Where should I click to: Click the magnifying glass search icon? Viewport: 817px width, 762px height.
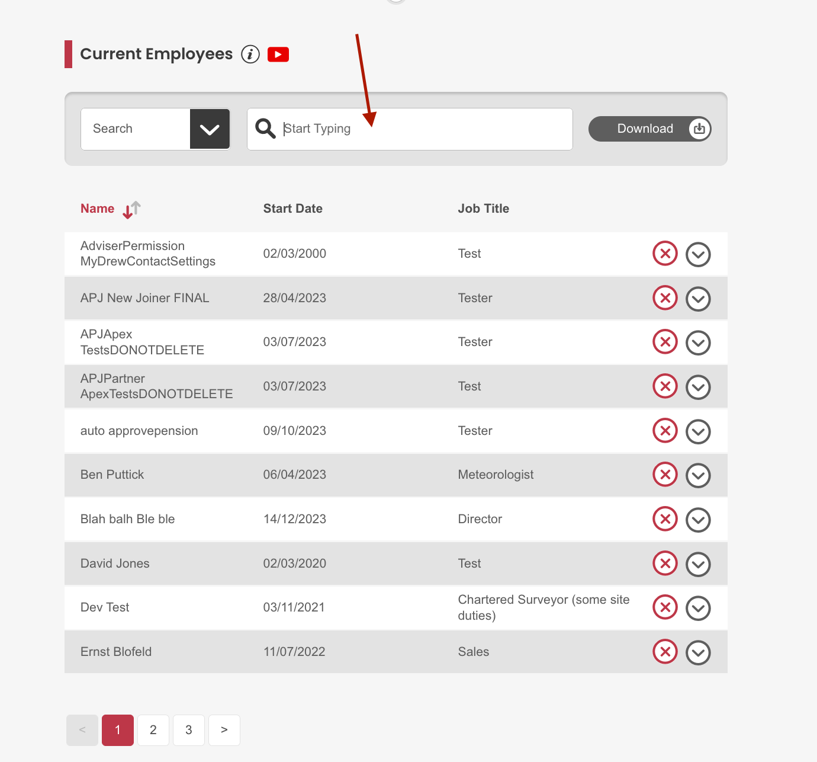[x=265, y=129]
